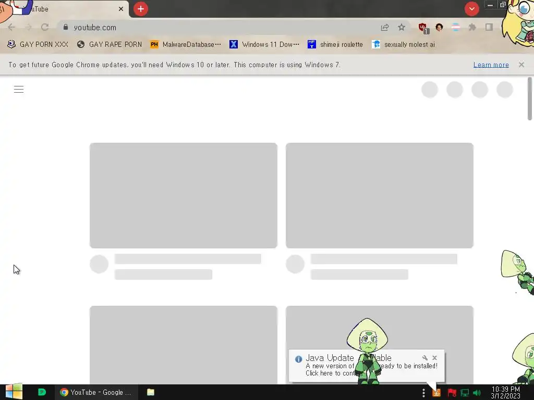534x400 pixels.
Task: Switch to YouTube - Google Chrome taskbar item
Action: click(x=96, y=392)
